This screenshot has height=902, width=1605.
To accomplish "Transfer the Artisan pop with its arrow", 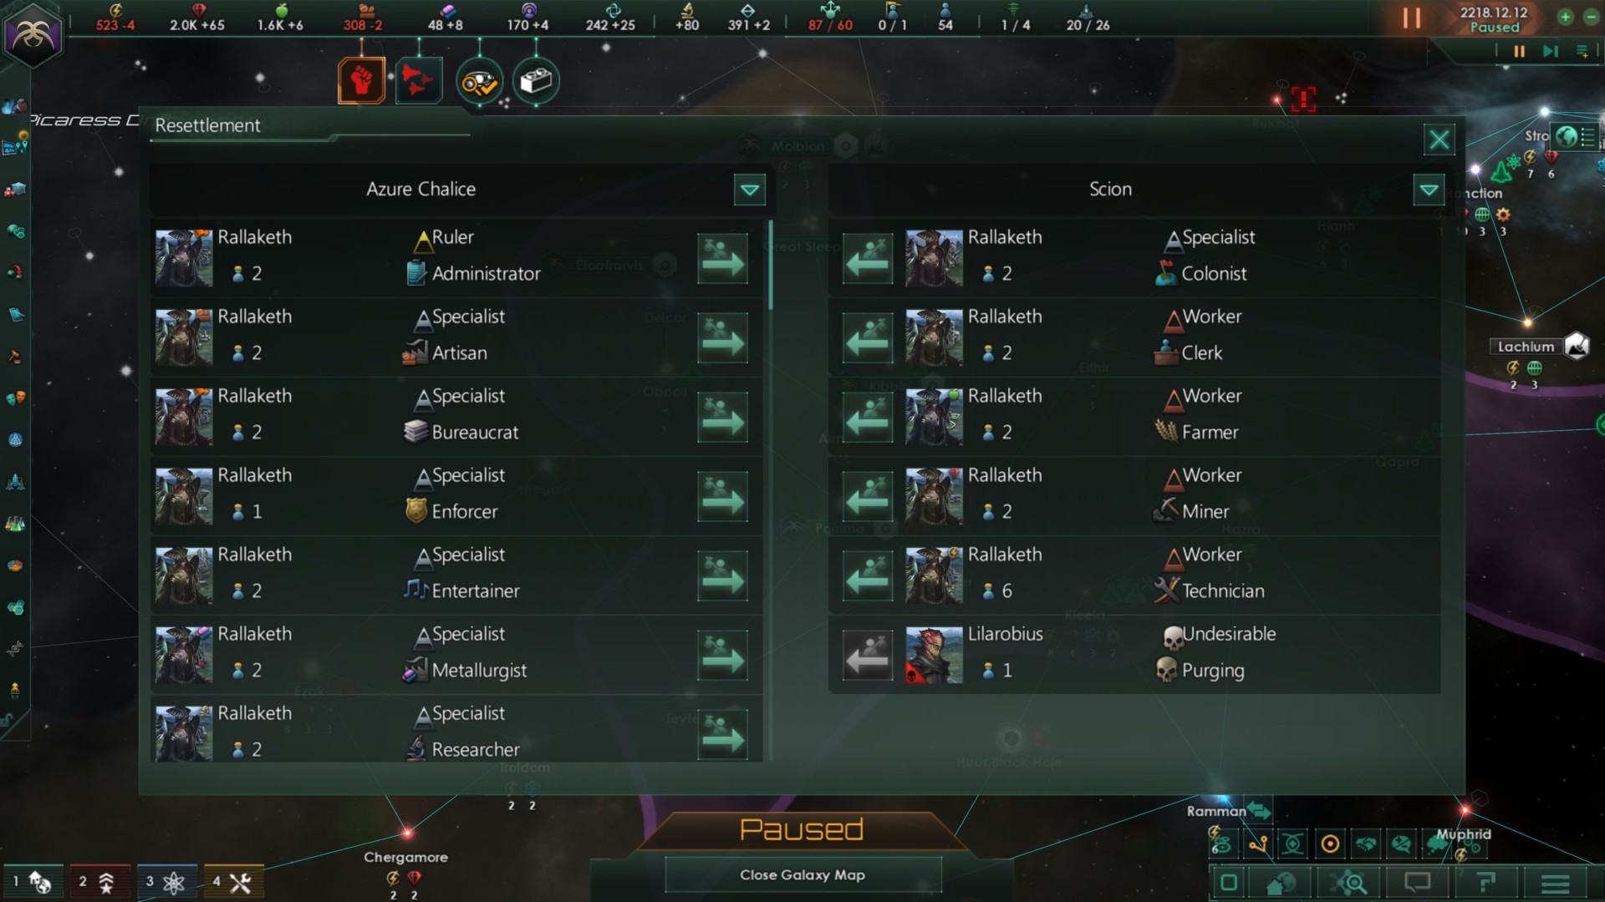I will coord(722,338).
